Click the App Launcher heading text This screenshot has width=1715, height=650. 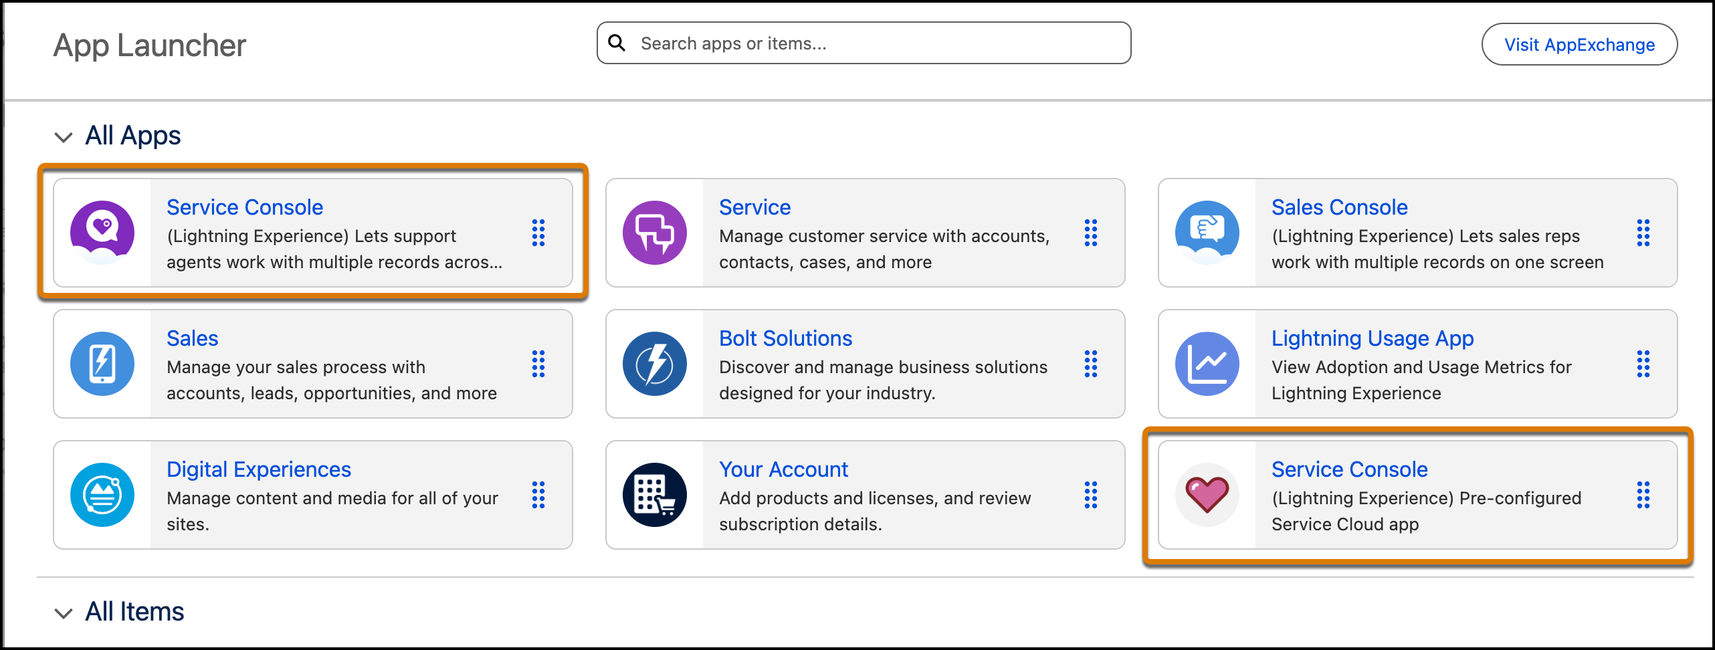pos(150,45)
